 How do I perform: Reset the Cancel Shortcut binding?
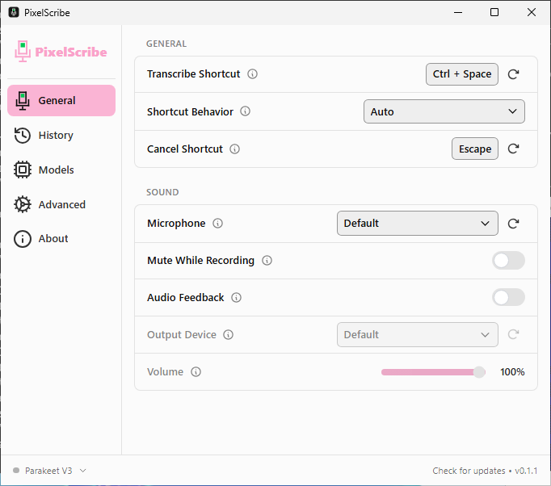(513, 149)
